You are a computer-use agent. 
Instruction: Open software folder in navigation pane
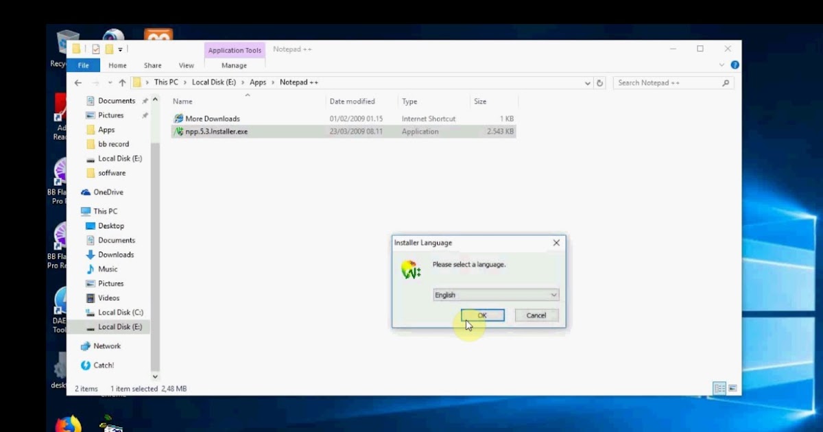(x=111, y=173)
